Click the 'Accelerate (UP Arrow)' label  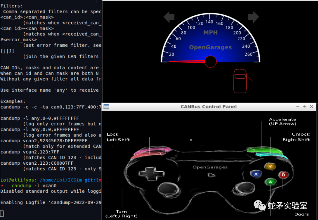(282, 121)
